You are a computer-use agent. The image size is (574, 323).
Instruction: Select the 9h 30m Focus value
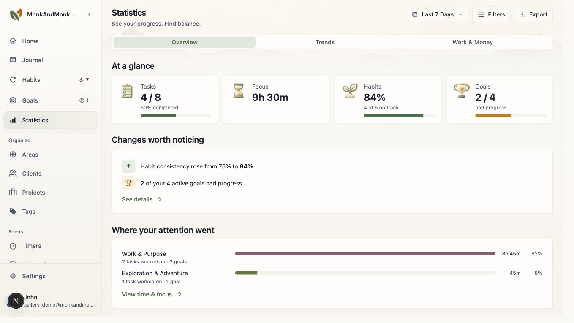270,98
